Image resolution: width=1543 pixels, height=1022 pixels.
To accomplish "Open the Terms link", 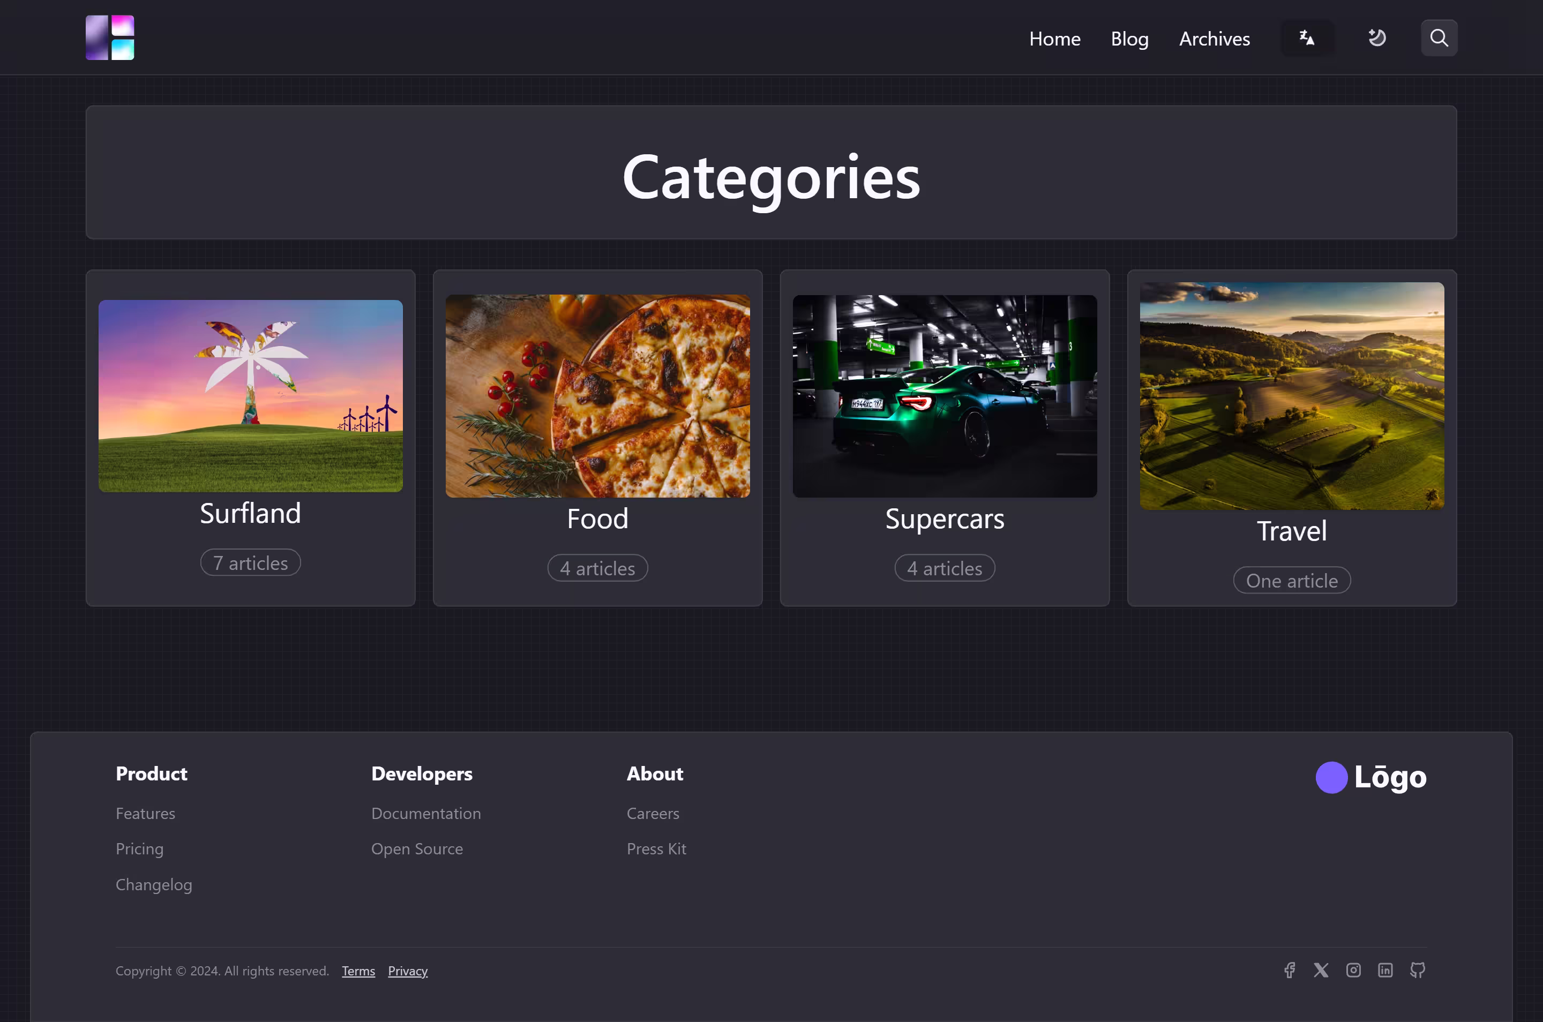I will click(x=358, y=971).
